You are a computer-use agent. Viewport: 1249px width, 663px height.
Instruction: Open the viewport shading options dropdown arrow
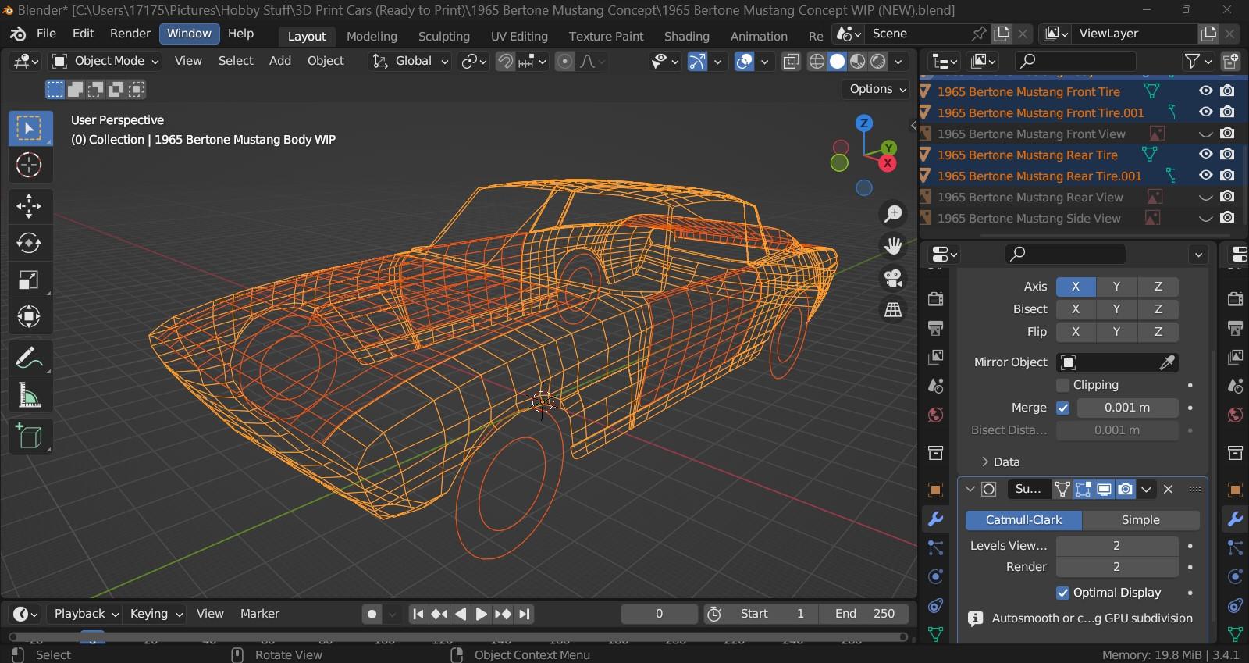click(x=898, y=61)
